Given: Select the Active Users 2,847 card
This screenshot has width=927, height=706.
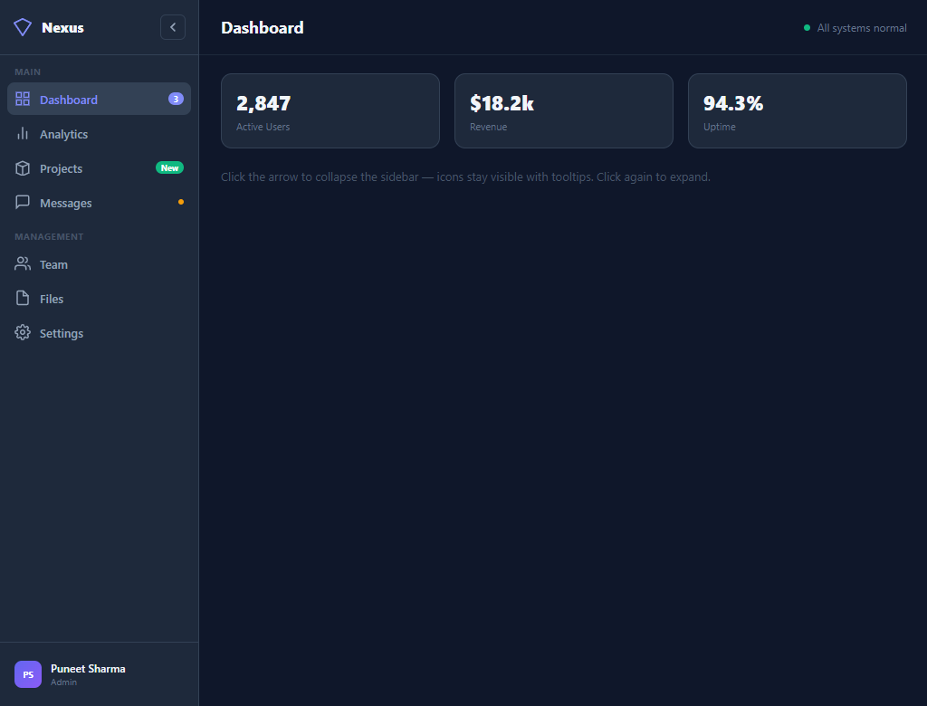Looking at the screenshot, I should 330,110.
